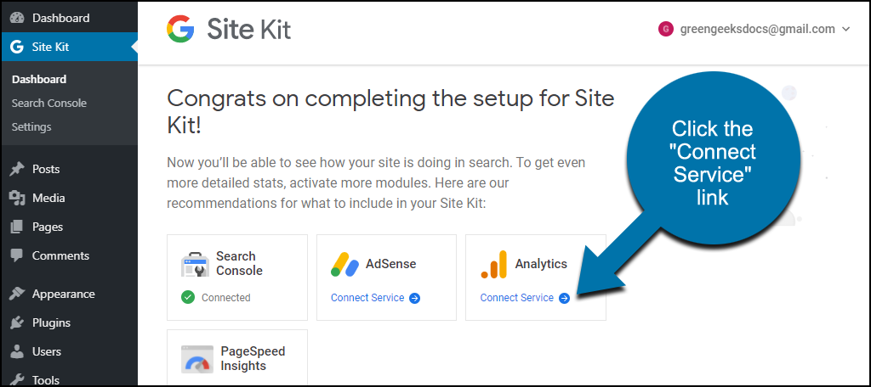Screen dimensions: 871x387
Task: Select the Search Console submenu item
Action: tap(48, 104)
